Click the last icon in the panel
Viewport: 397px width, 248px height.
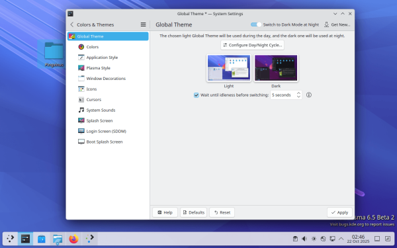[x=388, y=239]
